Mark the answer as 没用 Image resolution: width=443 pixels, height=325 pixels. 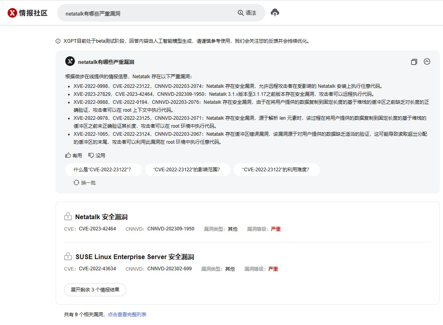[96, 155]
